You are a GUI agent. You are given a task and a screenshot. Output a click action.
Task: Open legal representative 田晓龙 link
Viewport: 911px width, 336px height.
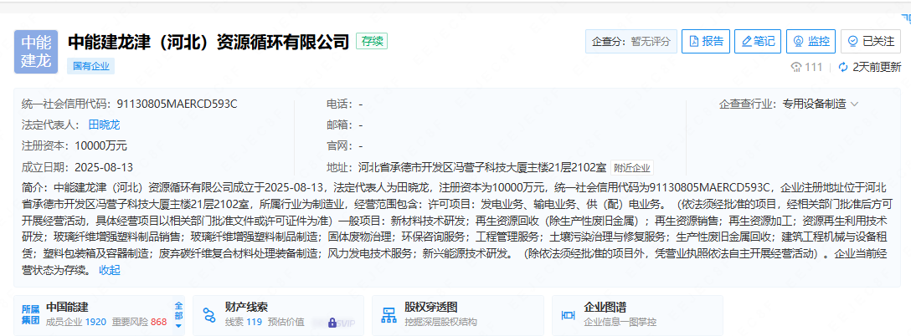click(x=104, y=125)
